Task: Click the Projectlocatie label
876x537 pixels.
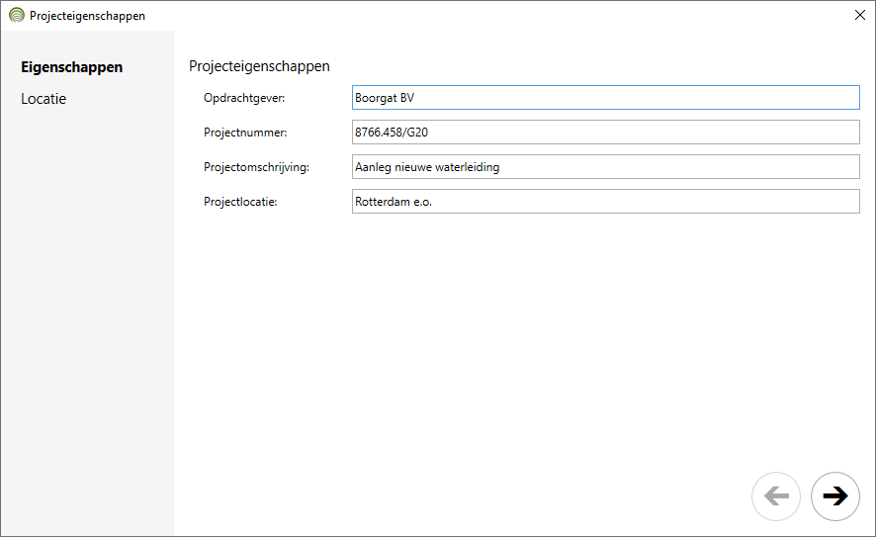Action: click(240, 202)
